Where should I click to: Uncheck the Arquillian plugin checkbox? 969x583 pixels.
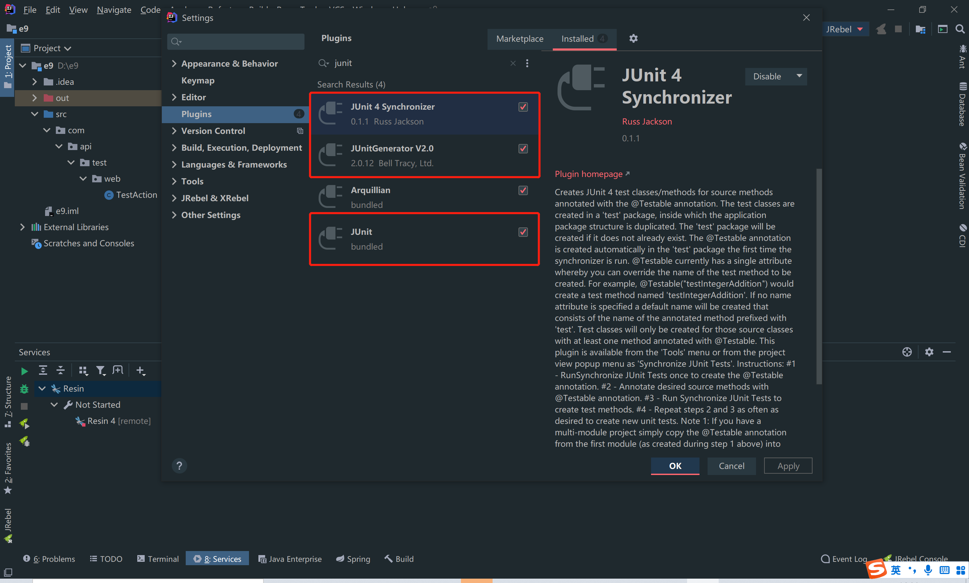tap(523, 190)
